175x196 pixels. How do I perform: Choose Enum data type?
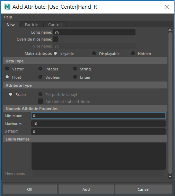coord(75,77)
